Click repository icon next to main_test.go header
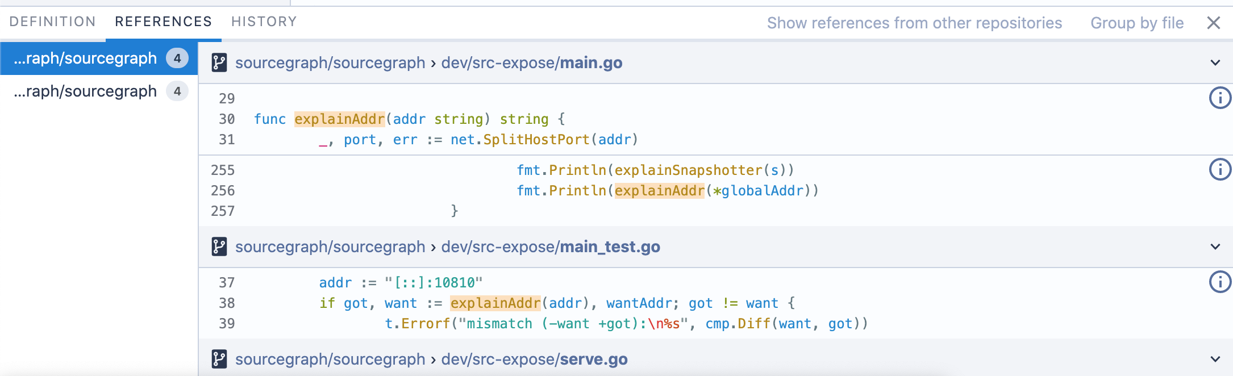 tap(219, 247)
